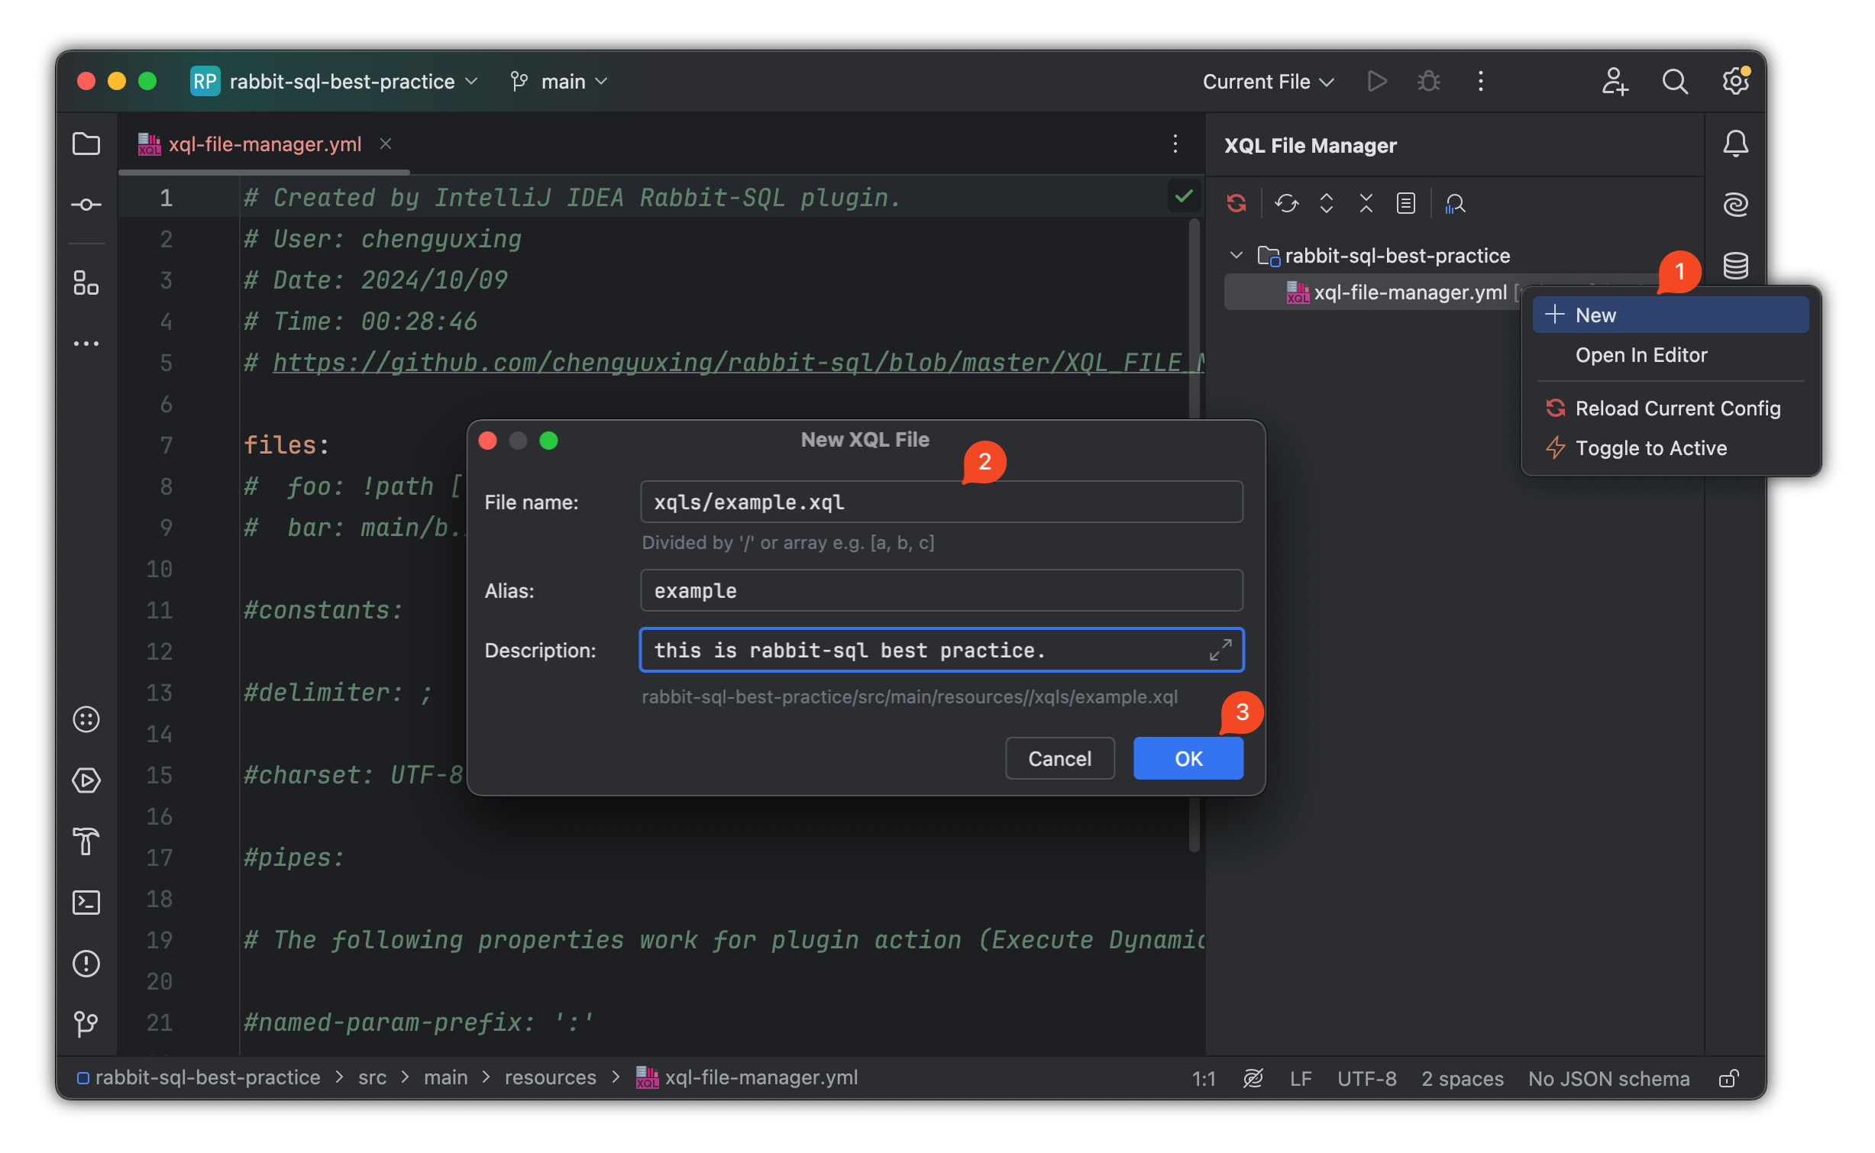Click the main breadcrumb in navigation bar

tap(445, 1077)
